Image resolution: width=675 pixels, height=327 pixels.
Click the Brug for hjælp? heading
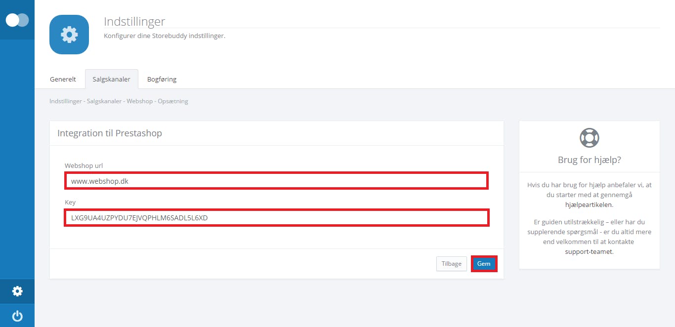pyautogui.click(x=590, y=160)
